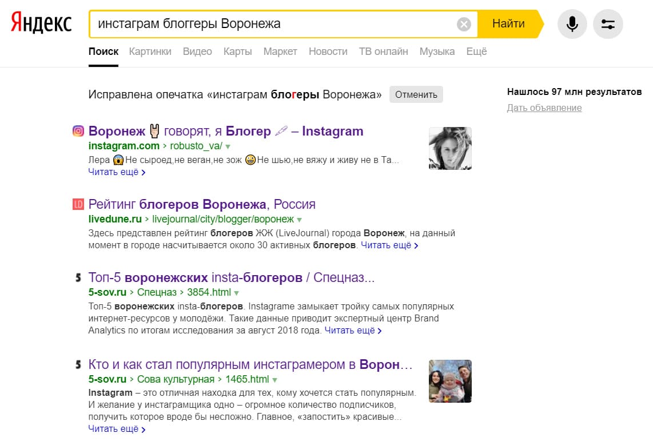Expand Читать ещё in the livedune snippet
This screenshot has width=653, height=445.
point(389,245)
